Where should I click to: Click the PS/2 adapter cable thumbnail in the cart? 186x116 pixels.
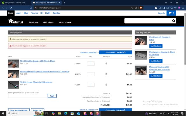tap(13, 85)
